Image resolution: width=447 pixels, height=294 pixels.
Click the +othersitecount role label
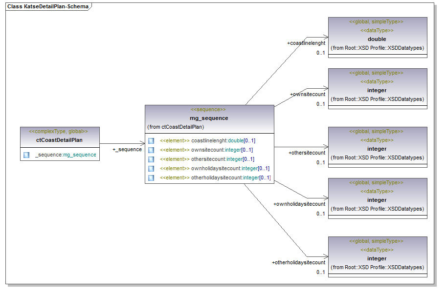click(x=307, y=153)
